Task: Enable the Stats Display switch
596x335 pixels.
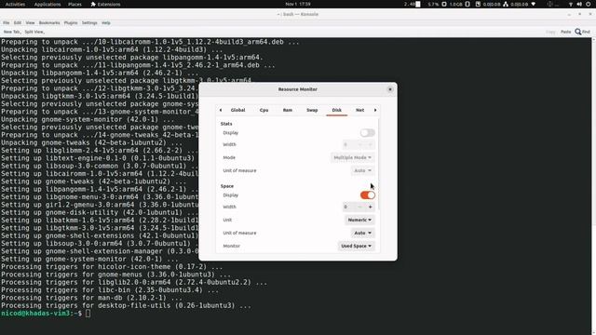Action: 367,132
